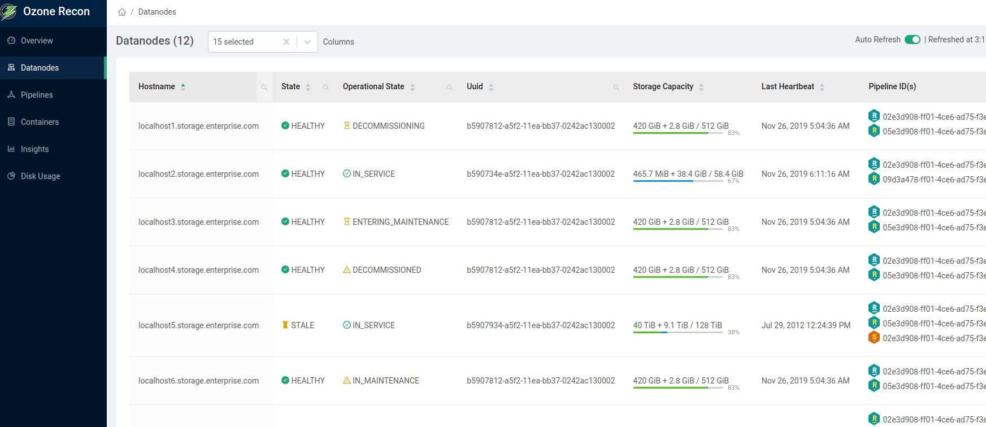Click the HEALTHY status icon for localhost1
Viewport: 986px width, 427px height.
tap(285, 126)
